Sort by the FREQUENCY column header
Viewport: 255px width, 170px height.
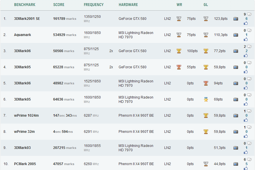click(x=94, y=5)
